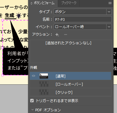Open the イベント dropdown arrow
Viewport: 117px width, 113px height.
pos(109,27)
